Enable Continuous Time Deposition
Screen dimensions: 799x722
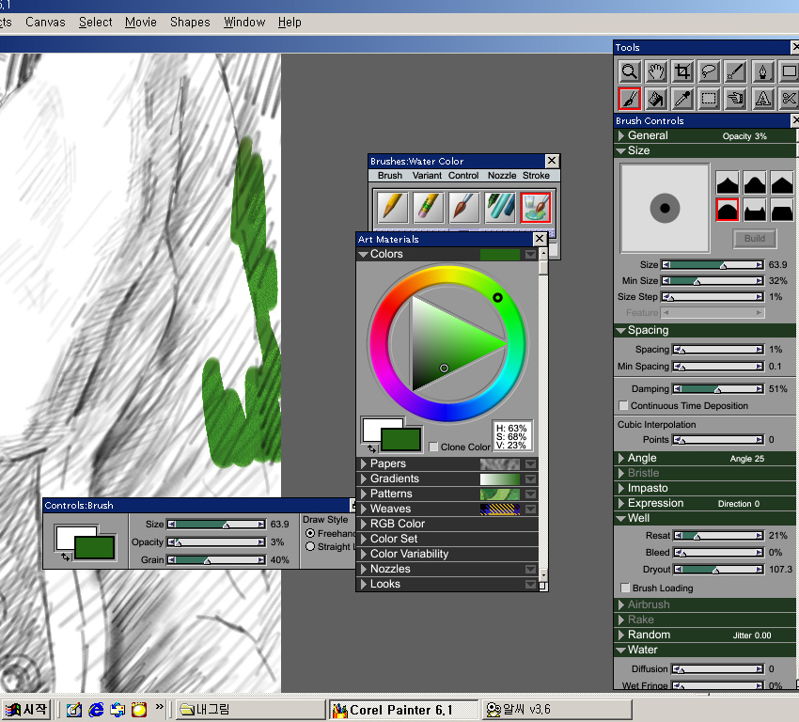tap(623, 406)
